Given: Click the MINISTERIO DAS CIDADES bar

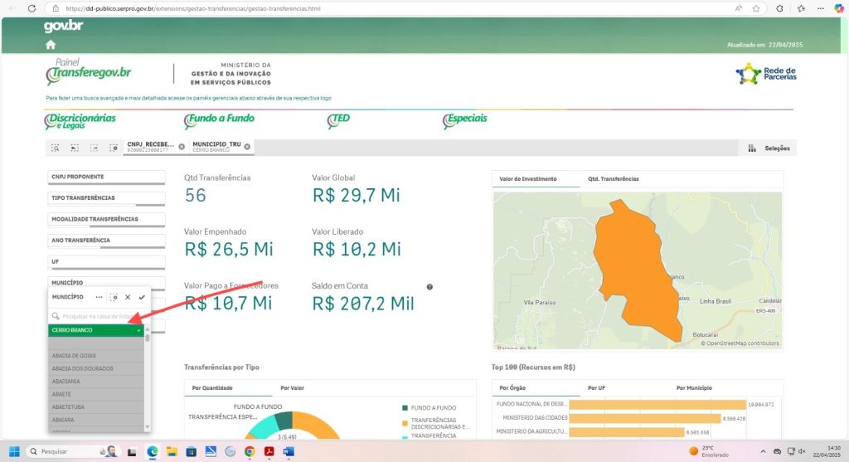Looking at the screenshot, I should (x=645, y=418).
